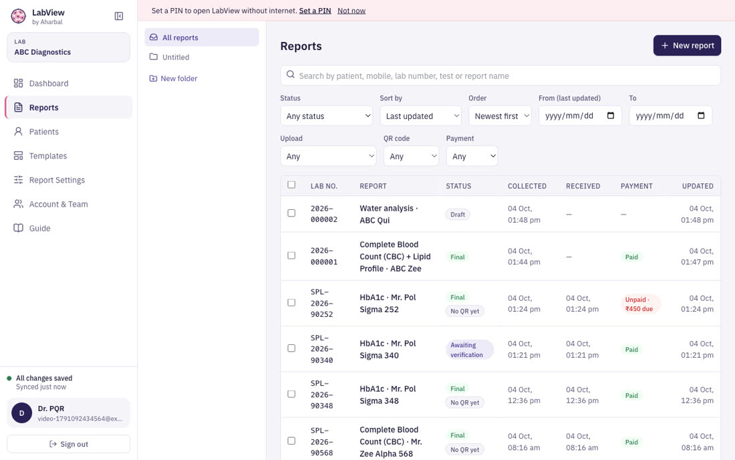Check the box for report 2026-000001

[x=291, y=255]
